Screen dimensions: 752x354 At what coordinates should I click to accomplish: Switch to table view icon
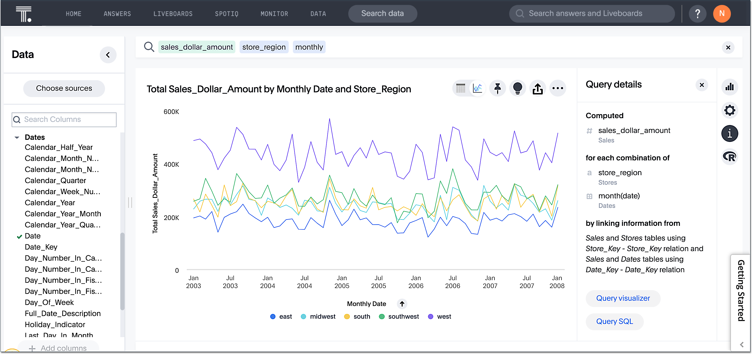(461, 88)
